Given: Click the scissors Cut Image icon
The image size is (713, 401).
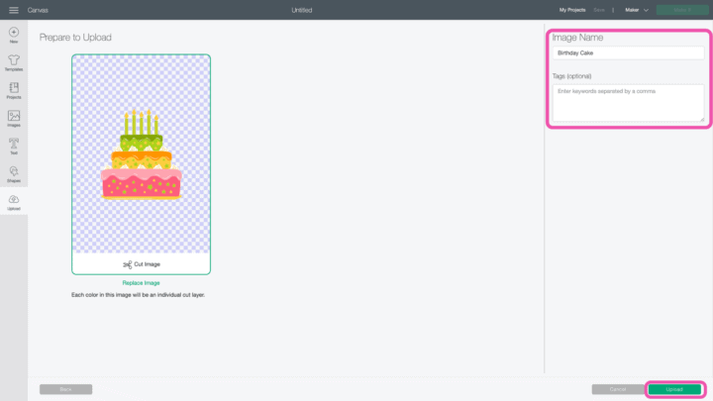Looking at the screenshot, I should (x=127, y=264).
